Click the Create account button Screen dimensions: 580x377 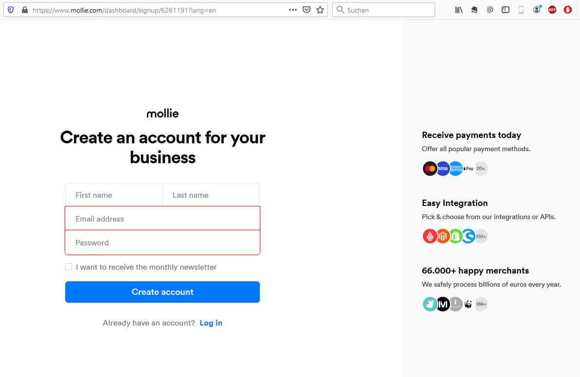point(163,292)
